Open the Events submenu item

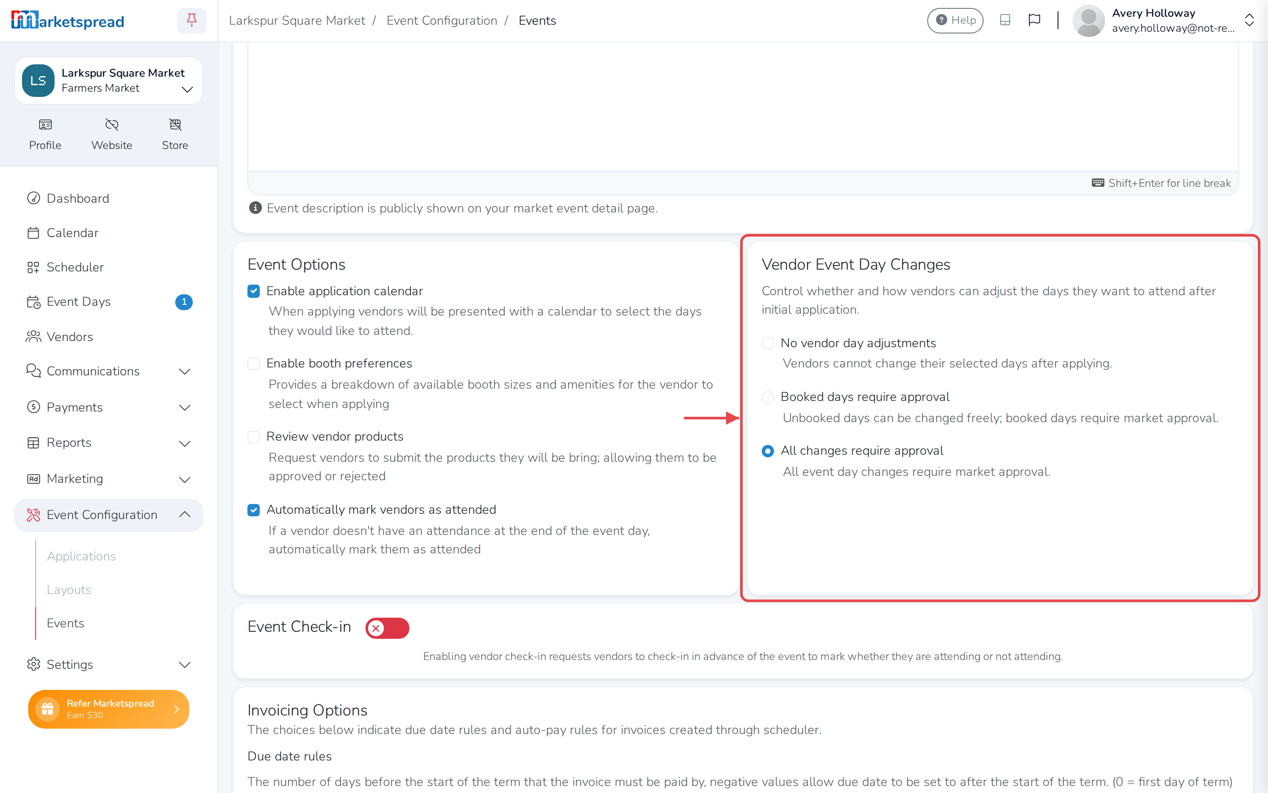pyautogui.click(x=66, y=623)
